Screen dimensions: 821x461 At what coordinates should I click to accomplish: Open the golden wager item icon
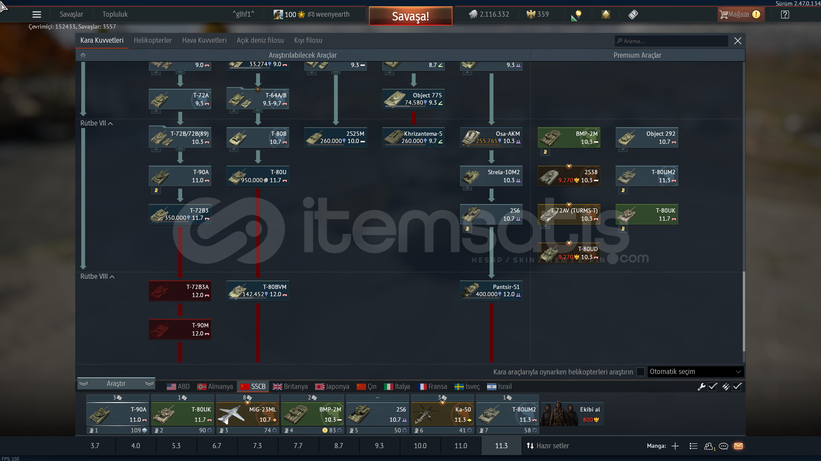click(606, 15)
